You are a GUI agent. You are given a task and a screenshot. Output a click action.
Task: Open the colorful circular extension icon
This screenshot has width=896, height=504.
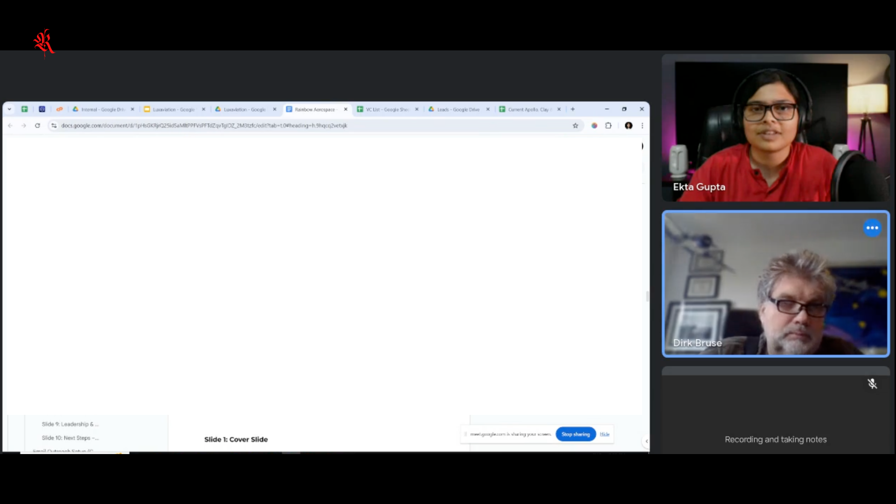[x=594, y=126]
